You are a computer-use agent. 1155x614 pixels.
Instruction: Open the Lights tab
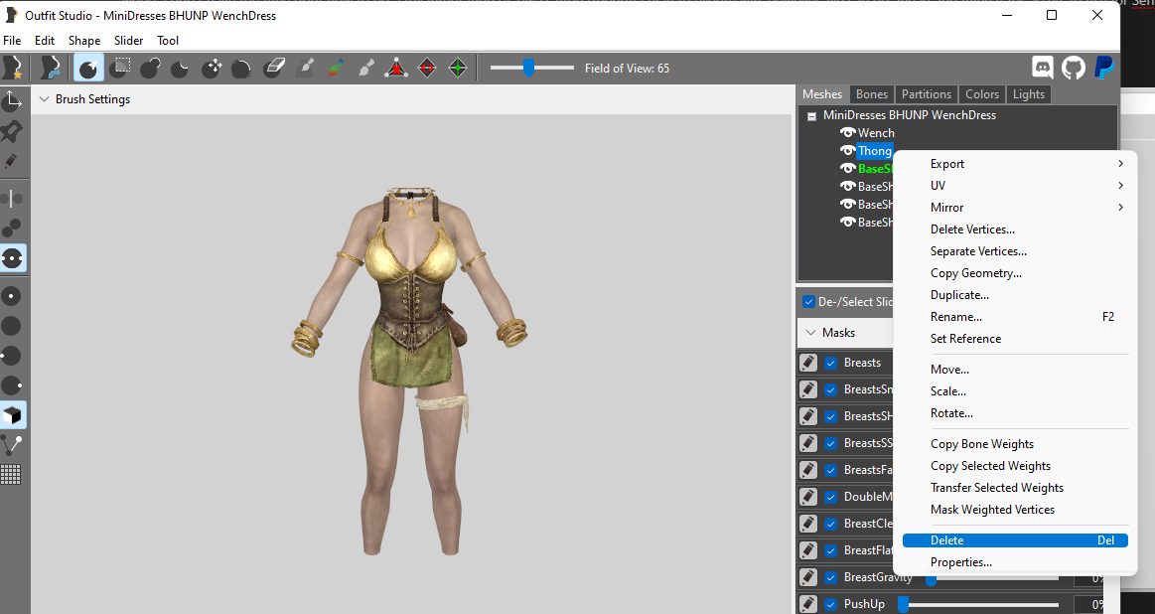click(x=1028, y=94)
